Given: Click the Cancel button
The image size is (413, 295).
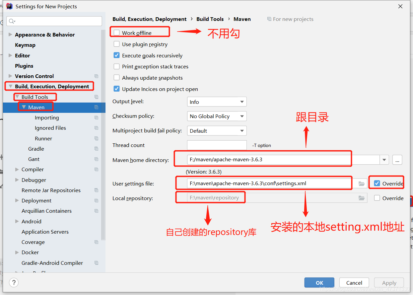Looking at the screenshot, I should (354, 283).
